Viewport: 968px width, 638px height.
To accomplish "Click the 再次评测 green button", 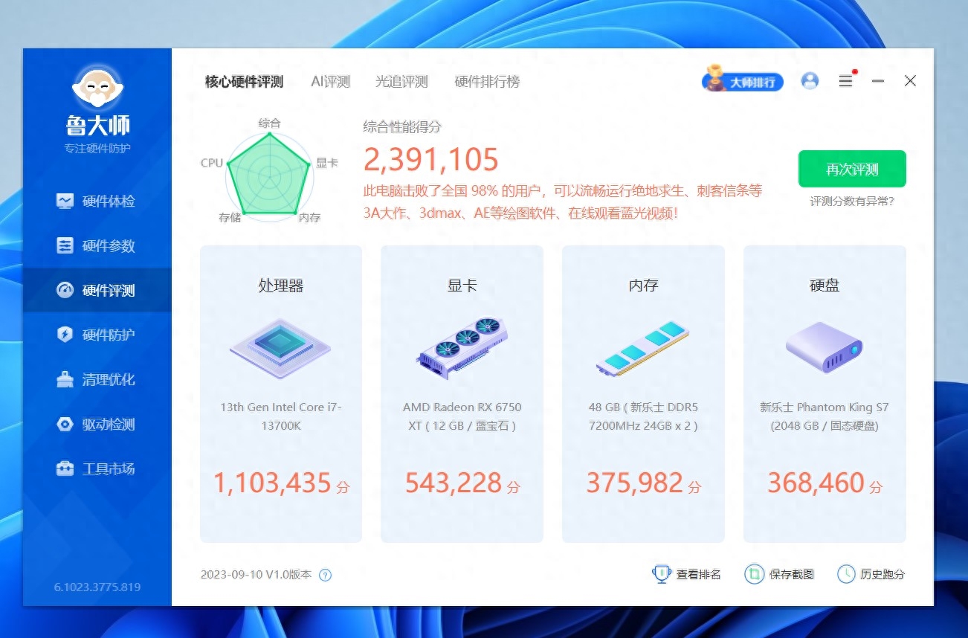I will [852, 169].
